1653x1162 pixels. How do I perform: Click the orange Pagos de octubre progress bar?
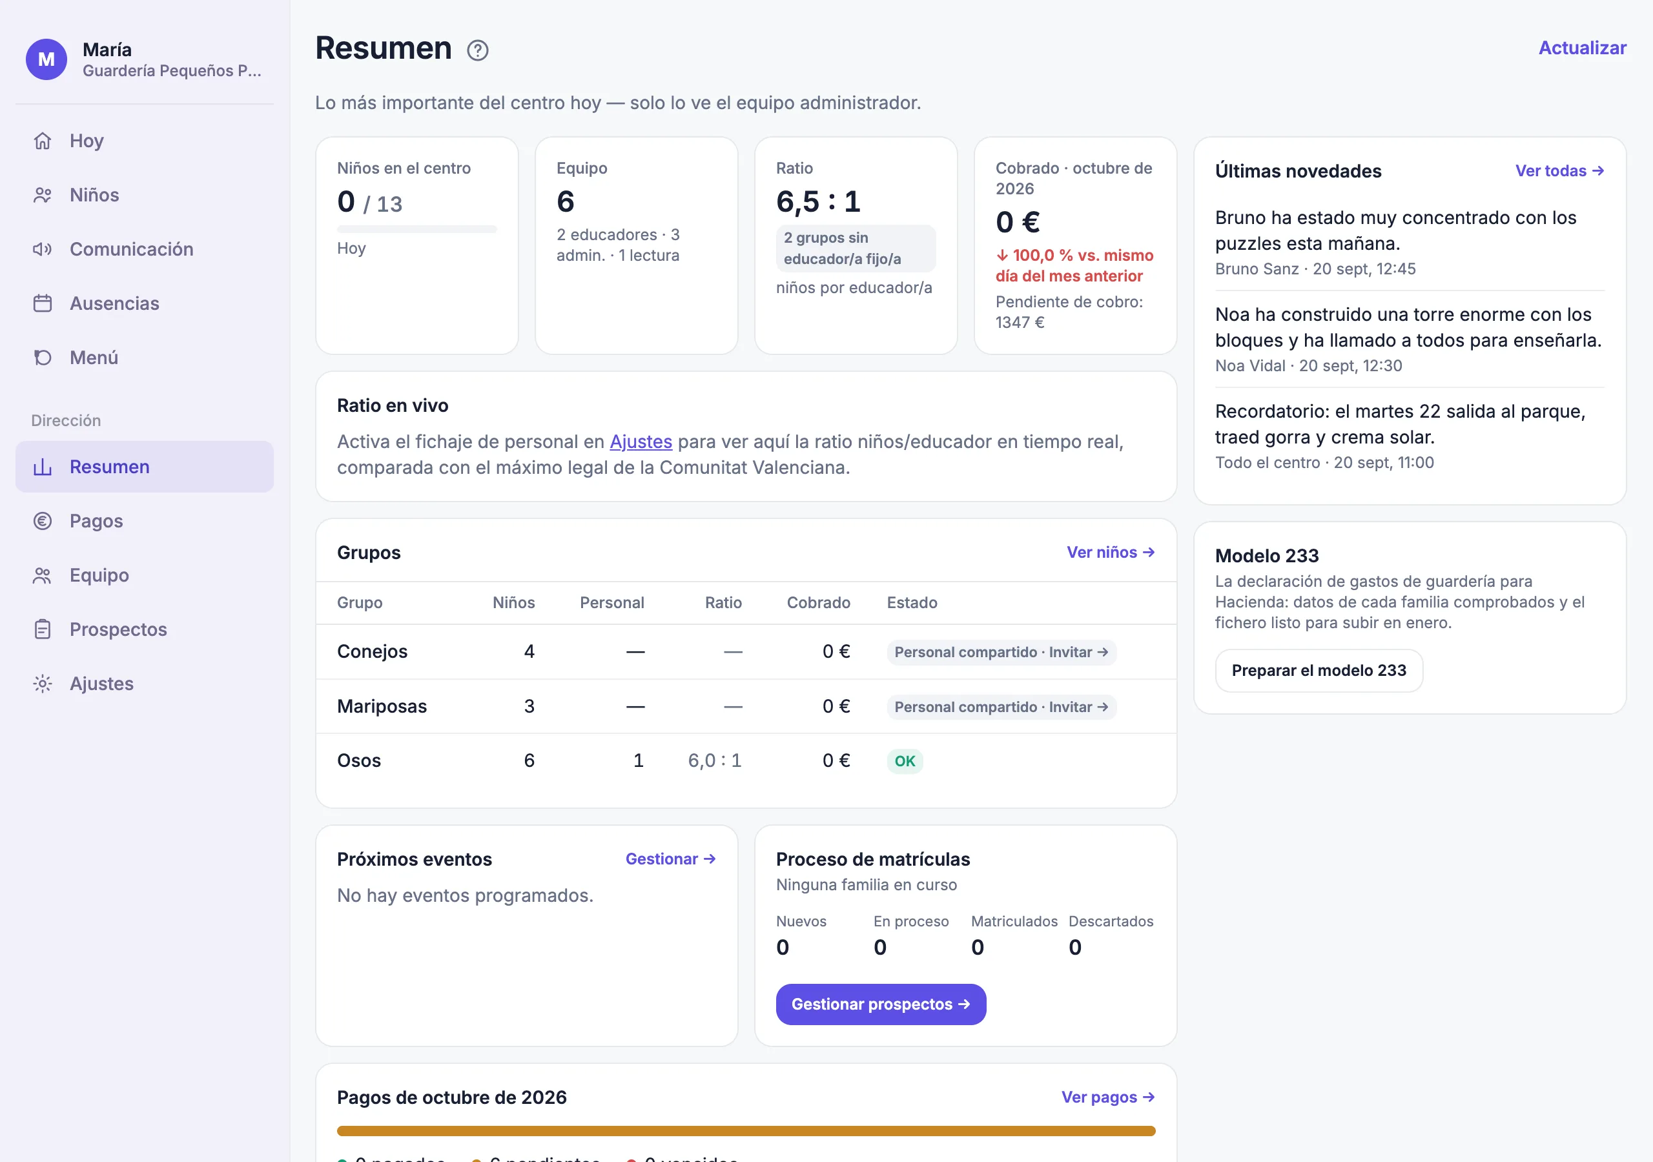(x=746, y=1132)
